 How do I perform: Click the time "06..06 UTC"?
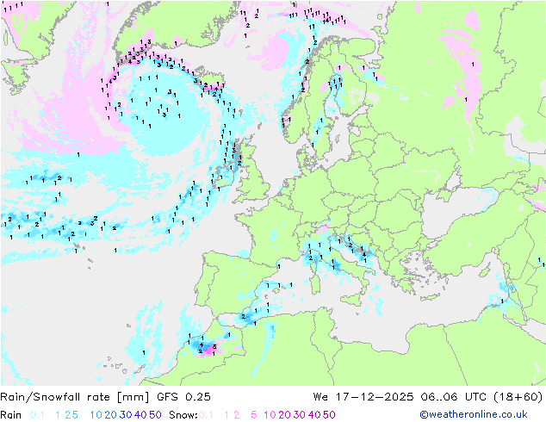coord(453,397)
